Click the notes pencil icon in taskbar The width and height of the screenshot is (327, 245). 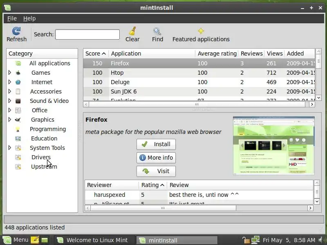(x=35, y=240)
